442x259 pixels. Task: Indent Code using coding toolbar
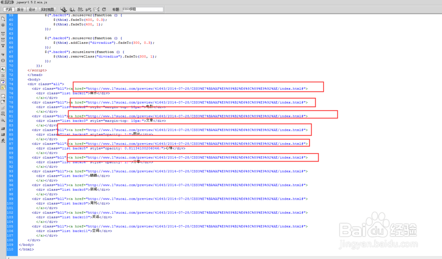pos(3,128)
